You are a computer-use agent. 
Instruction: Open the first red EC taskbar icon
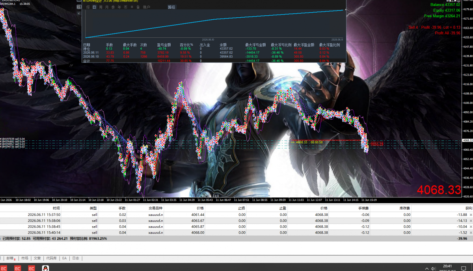[x=4, y=268]
